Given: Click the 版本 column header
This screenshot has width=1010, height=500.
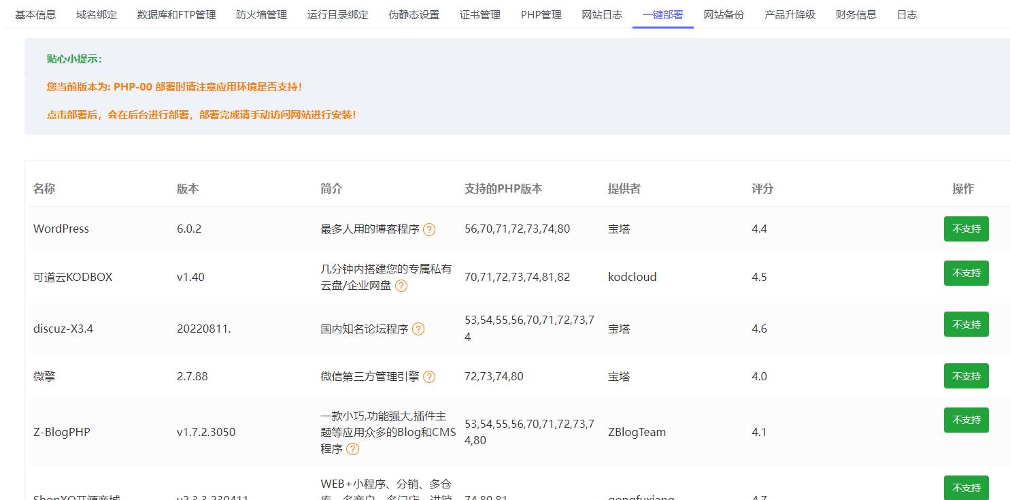Looking at the screenshot, I should click(188, 189).
